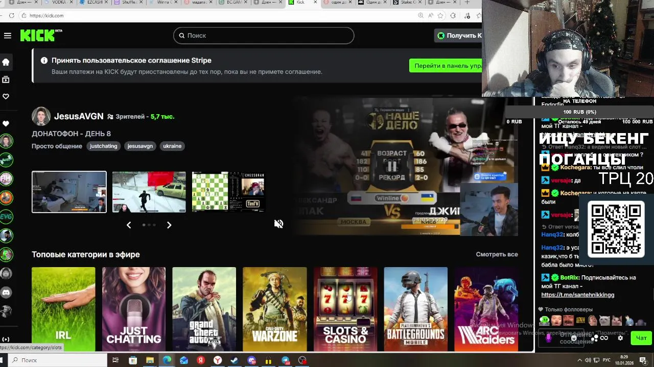Open Microsoft Edge from the taskbar
This screenshot has width=654, height=367.
coord(167,360)
